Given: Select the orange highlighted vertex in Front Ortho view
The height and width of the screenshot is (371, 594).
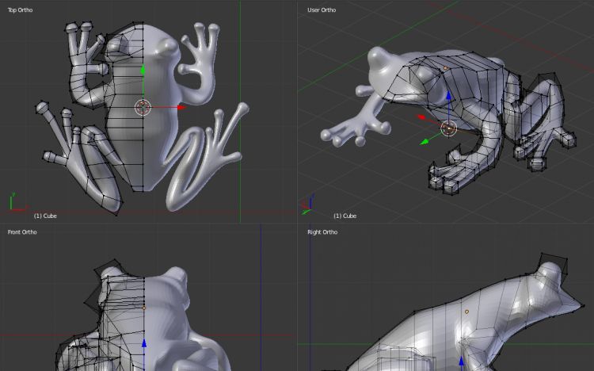Looking at the screenshot, I should (144, 308).
